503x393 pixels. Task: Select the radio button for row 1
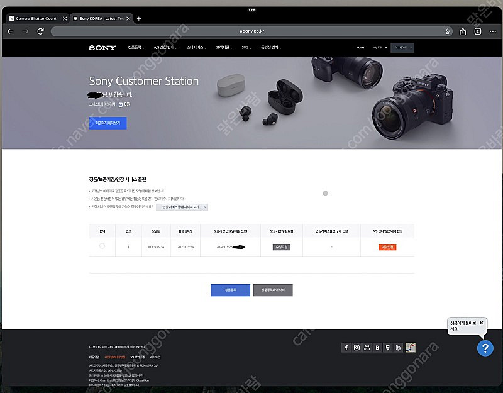[x=102, y=246]
